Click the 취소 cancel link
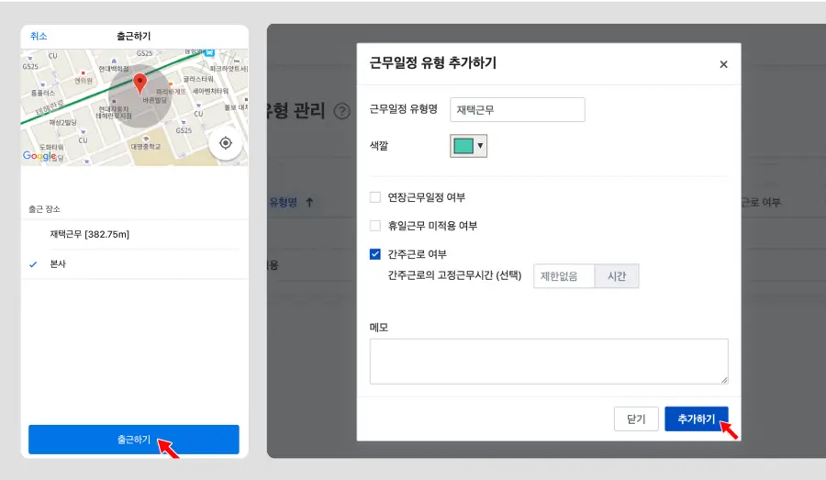Viewport: 826px width, 480px height. coord(39,36)
